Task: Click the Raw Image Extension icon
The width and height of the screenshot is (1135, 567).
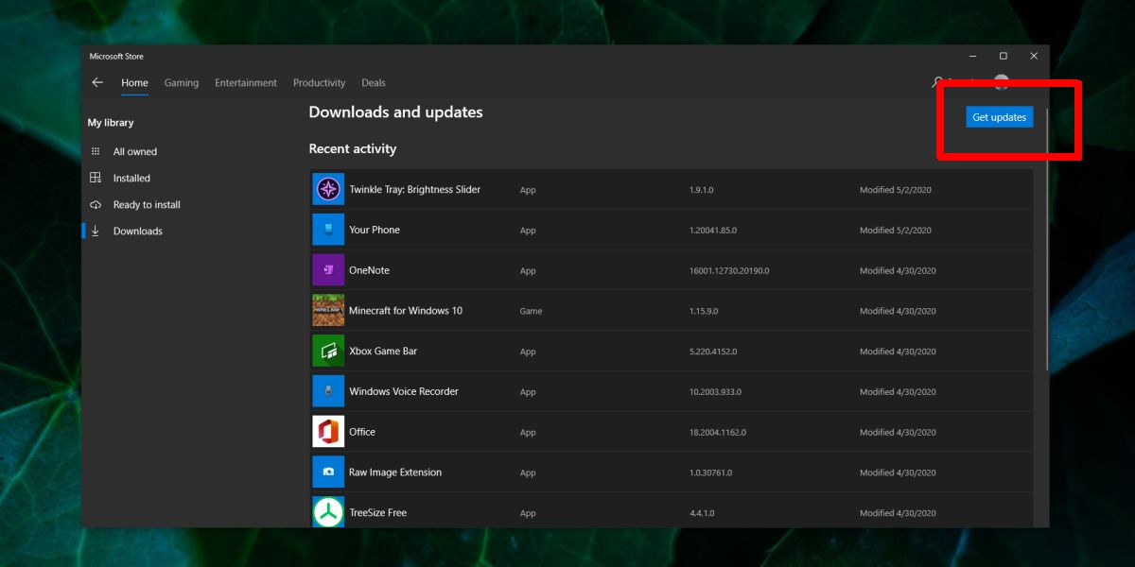Action: tap(327, 472)
